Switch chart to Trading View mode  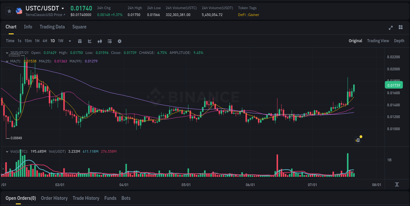coord(378,41)
